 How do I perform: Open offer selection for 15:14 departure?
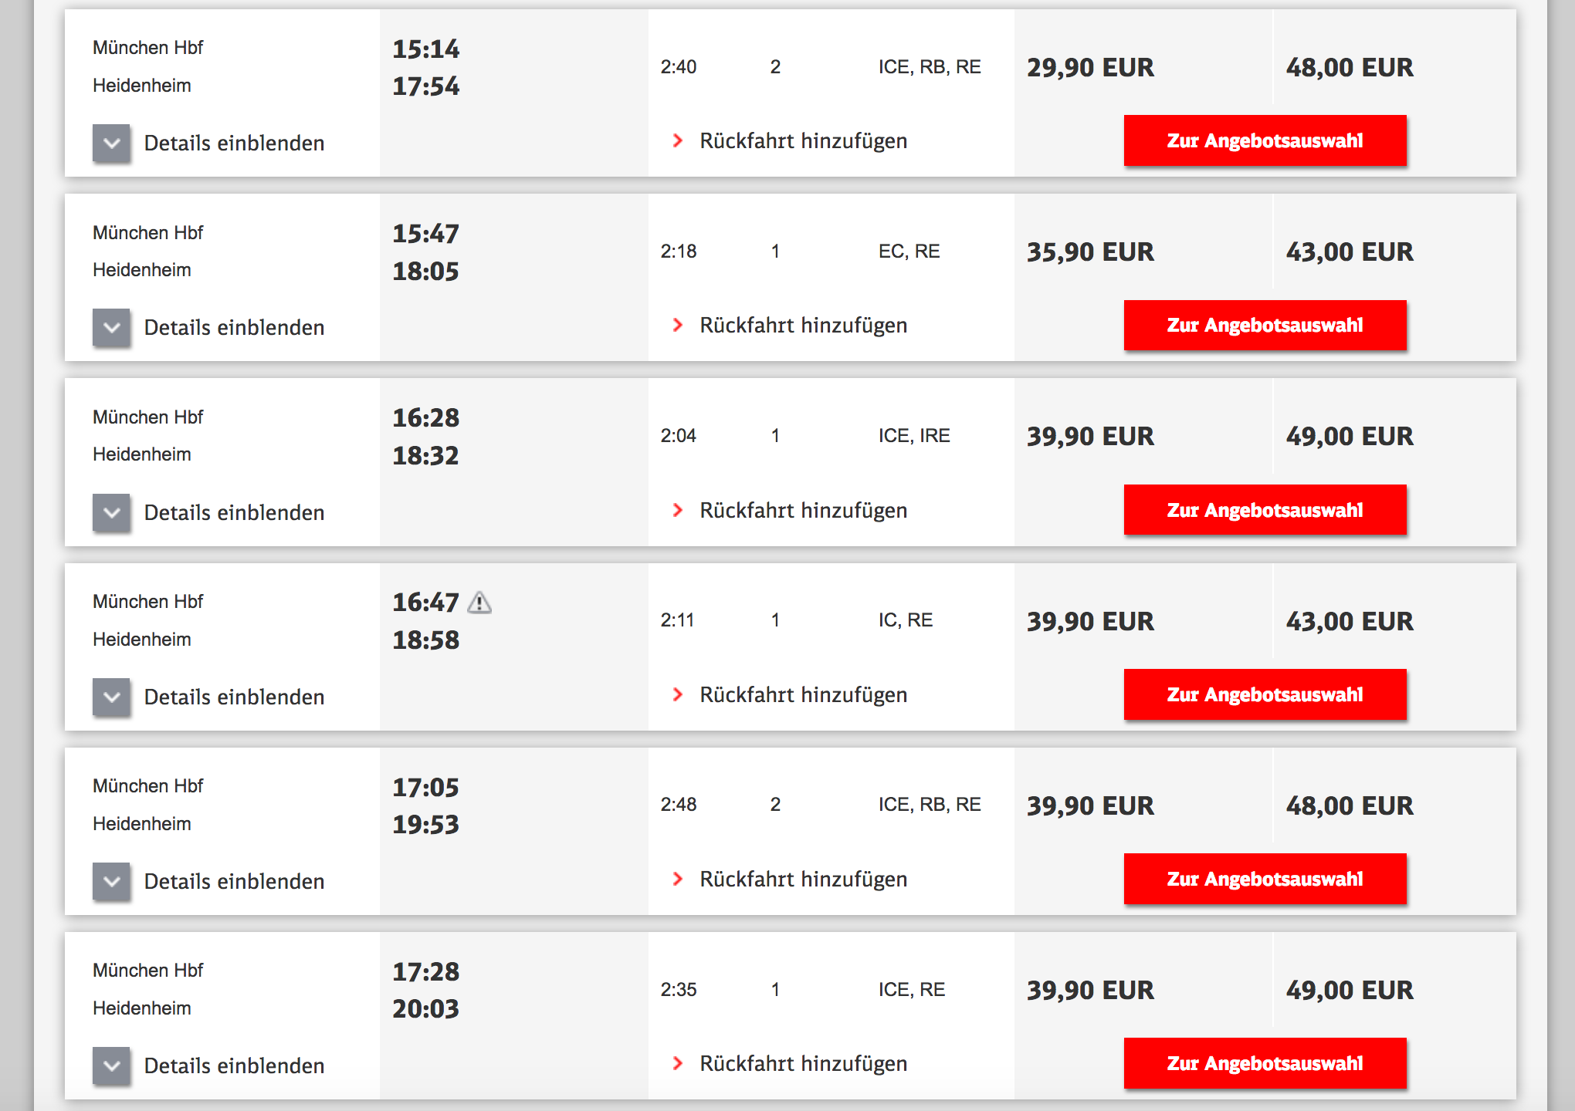[1265, 140]
